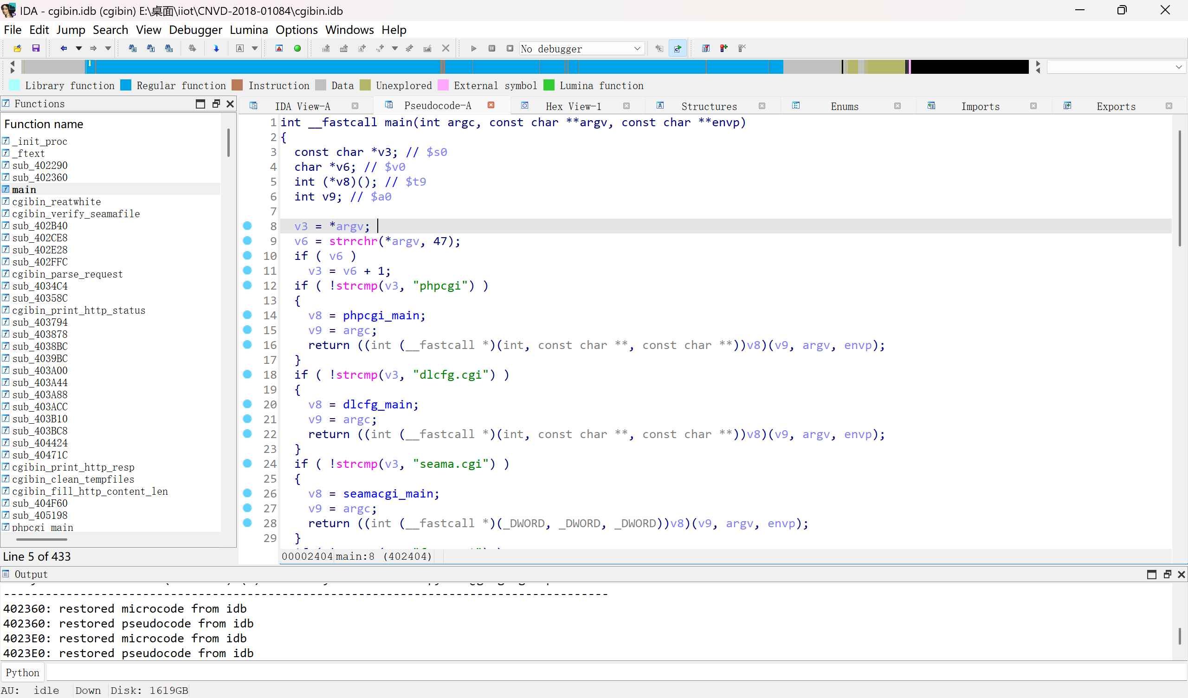
Task: Select cgibin_parse_request in Functions list
Action: [67, 274]
